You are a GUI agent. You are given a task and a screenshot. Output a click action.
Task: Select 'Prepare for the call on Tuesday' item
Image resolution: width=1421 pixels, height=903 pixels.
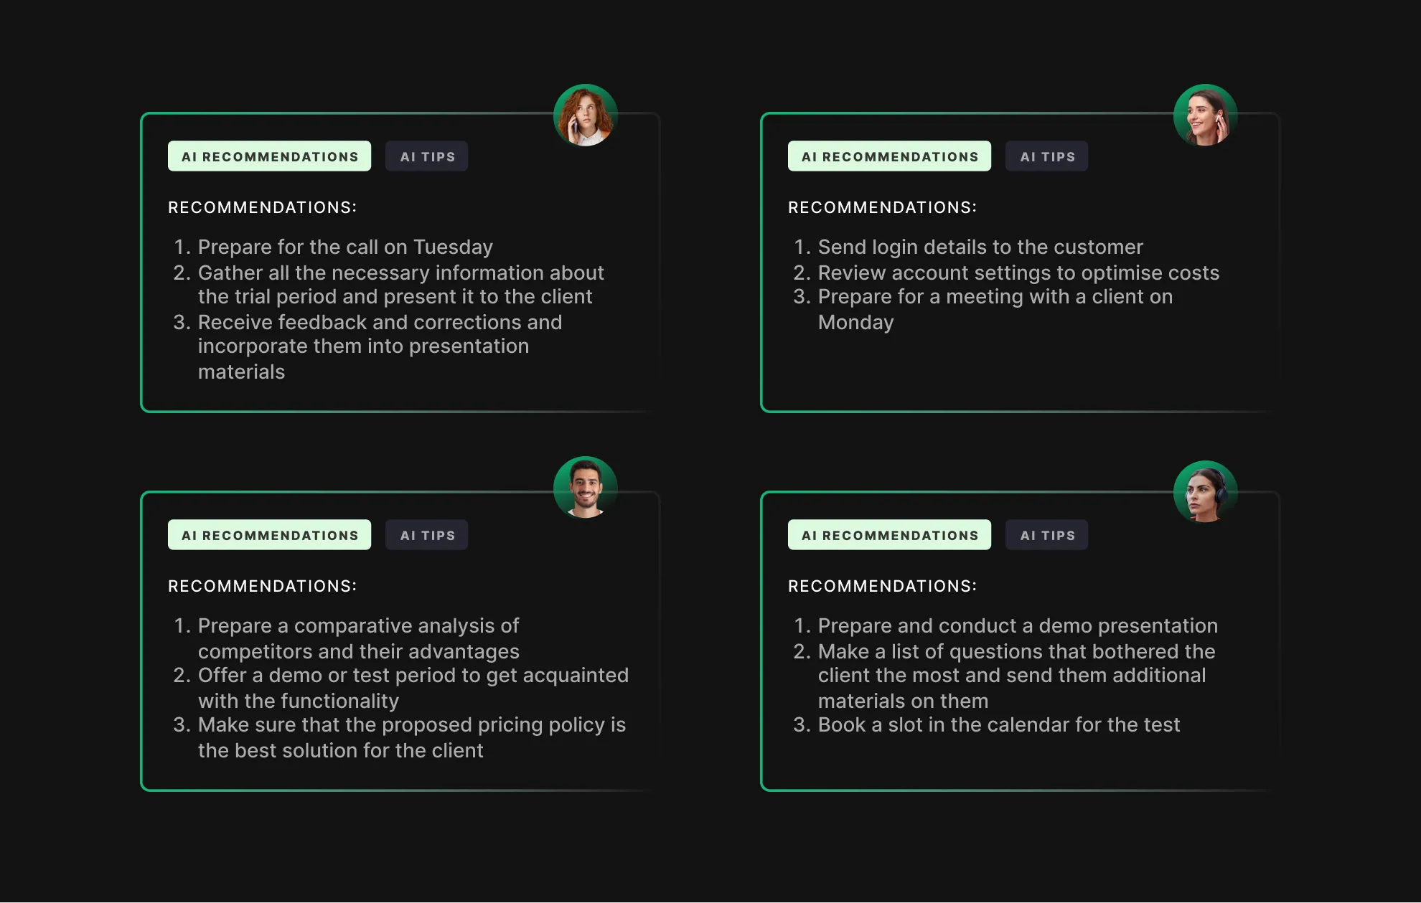pyautogui.click(x=345, y=247)
